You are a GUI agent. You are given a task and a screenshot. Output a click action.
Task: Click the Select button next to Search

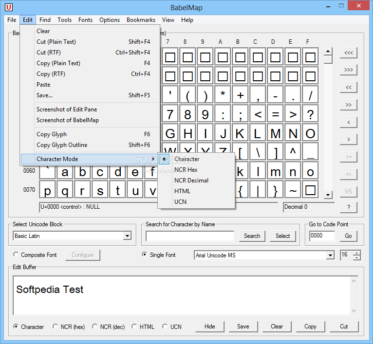click(x=282, y=236)
